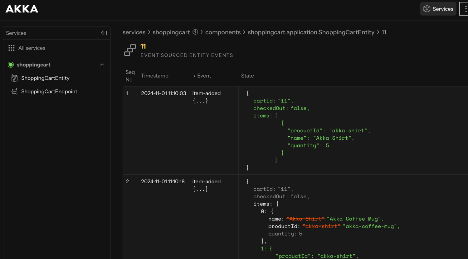Image resolution: width=468 pixels, height=259 pixels.
Task: Navigate to shoppingcart breadcrumb
Action: click(x=171, y=32)
